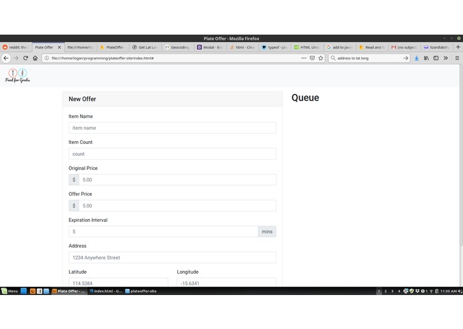
Task: Click the URL address bar
Action: click(175, 58)
